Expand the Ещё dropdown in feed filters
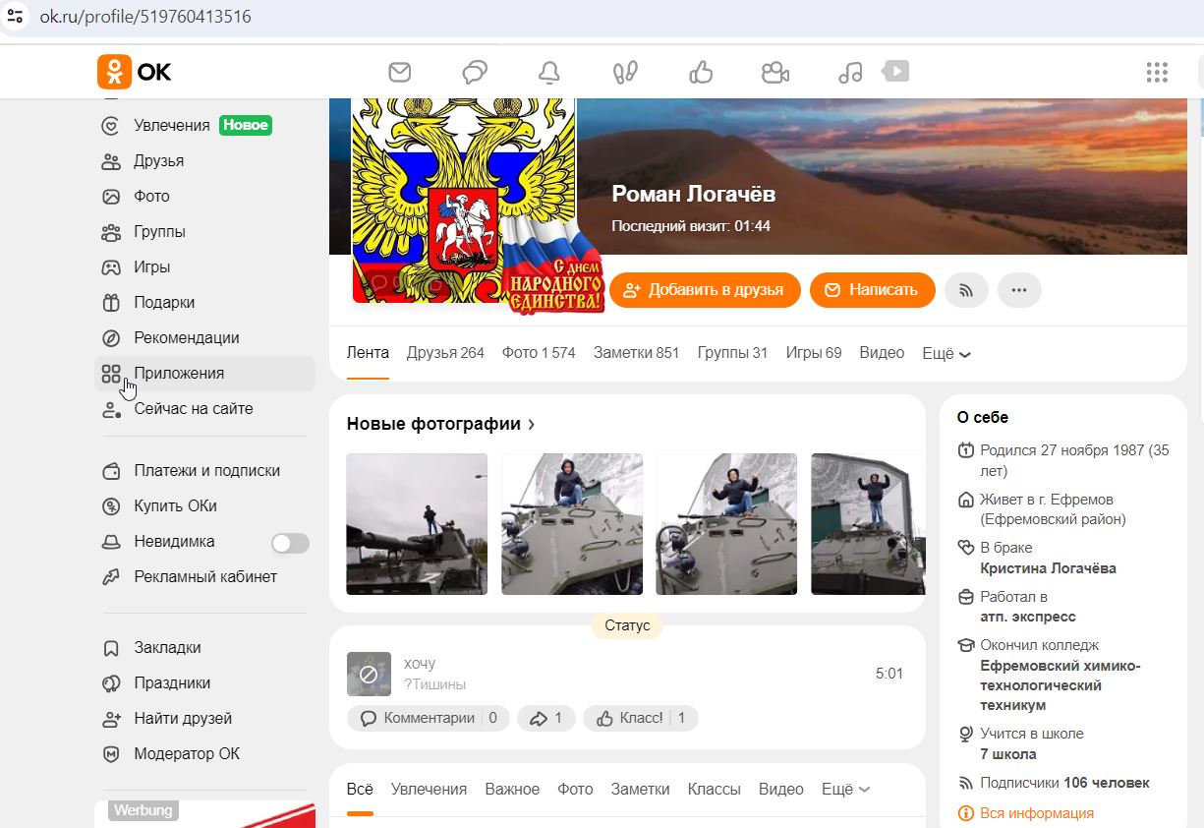Screen dimensions: 1204x828 [846, 789]
